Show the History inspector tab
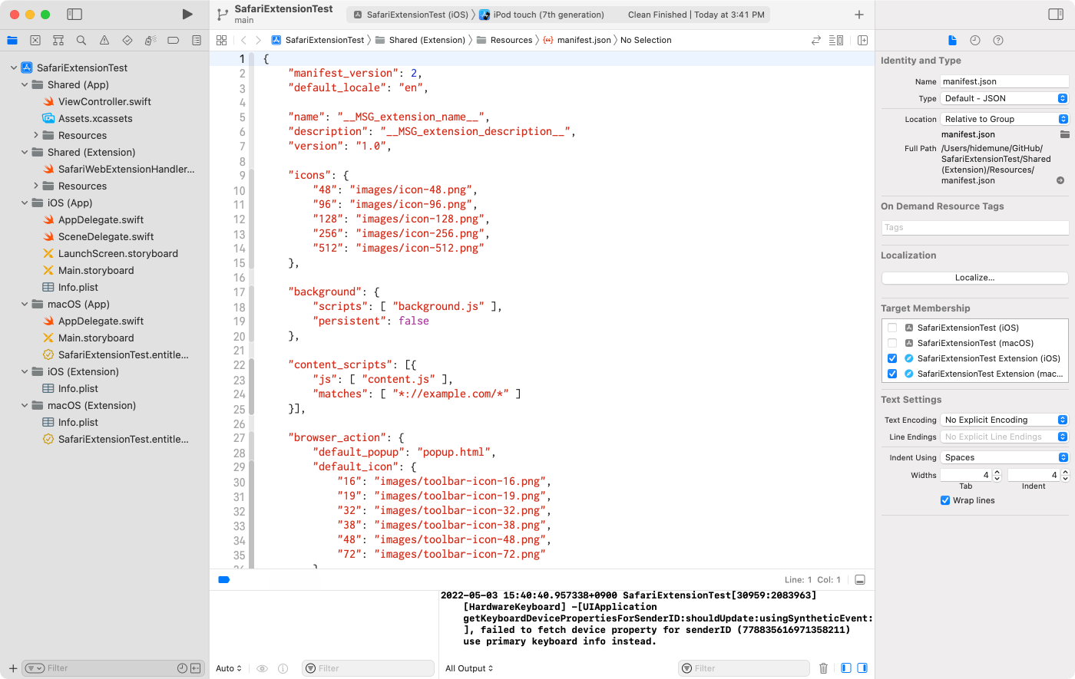The image size is (1075, 679). click(975, 41)
